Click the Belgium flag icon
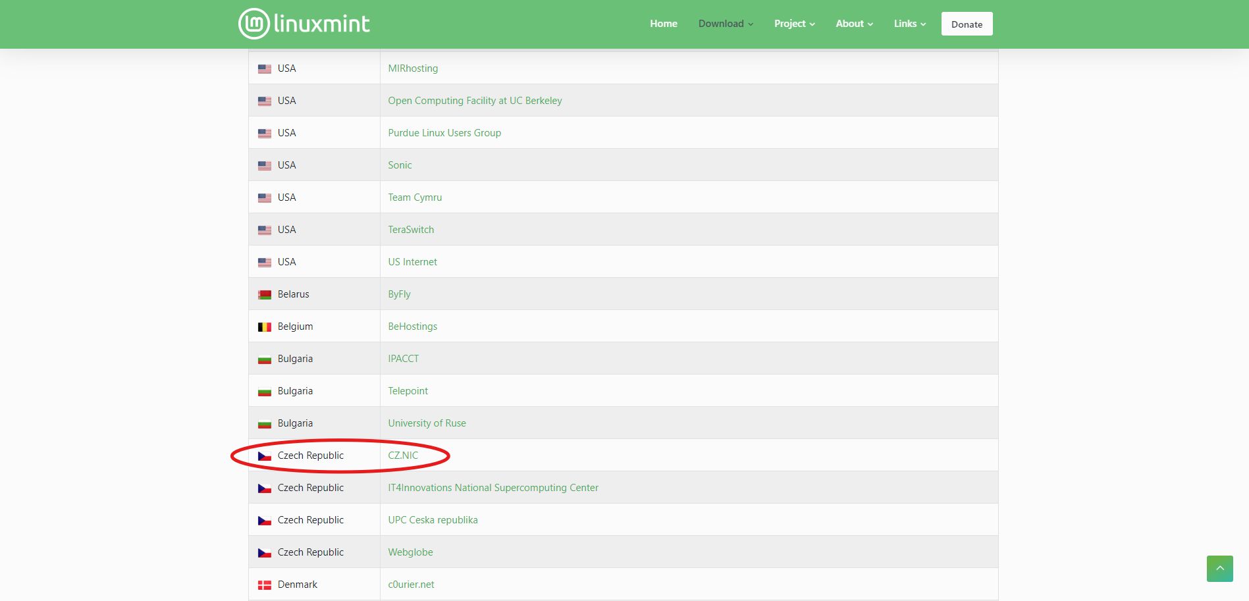The width and height of the screenshot is (1249, 601). [265, 327]
